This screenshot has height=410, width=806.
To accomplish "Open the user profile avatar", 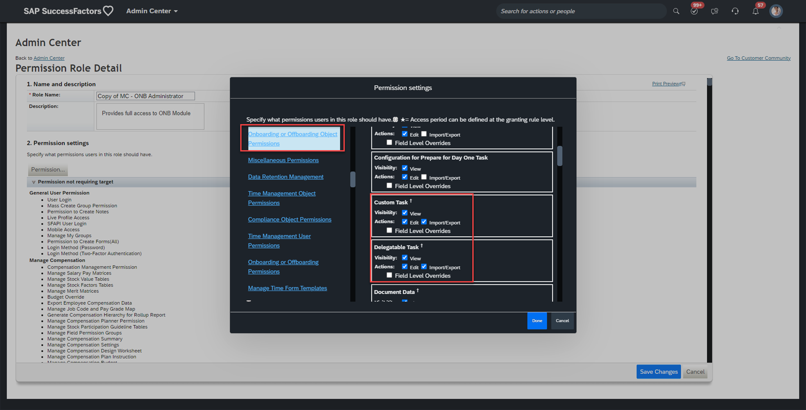I will click(776, 11).
